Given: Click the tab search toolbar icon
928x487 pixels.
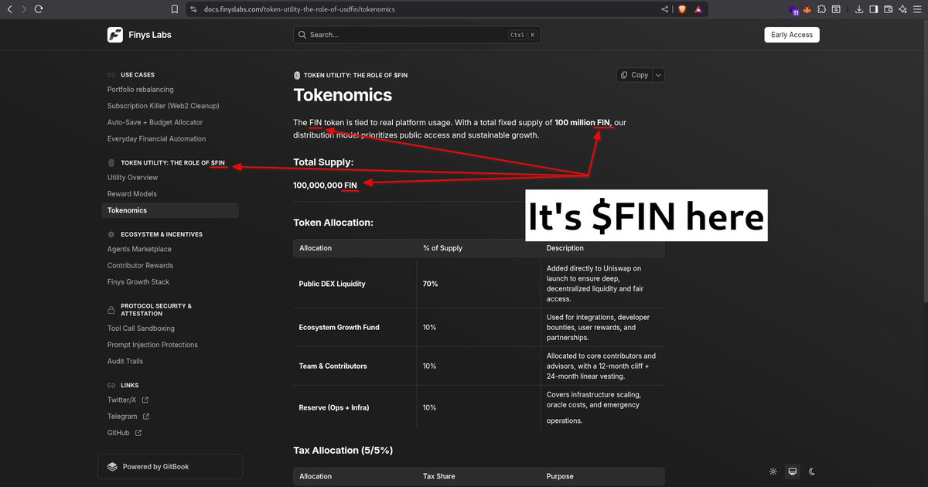Looking at the screenshot, I should pyautogui.click(x=836, y=9).
